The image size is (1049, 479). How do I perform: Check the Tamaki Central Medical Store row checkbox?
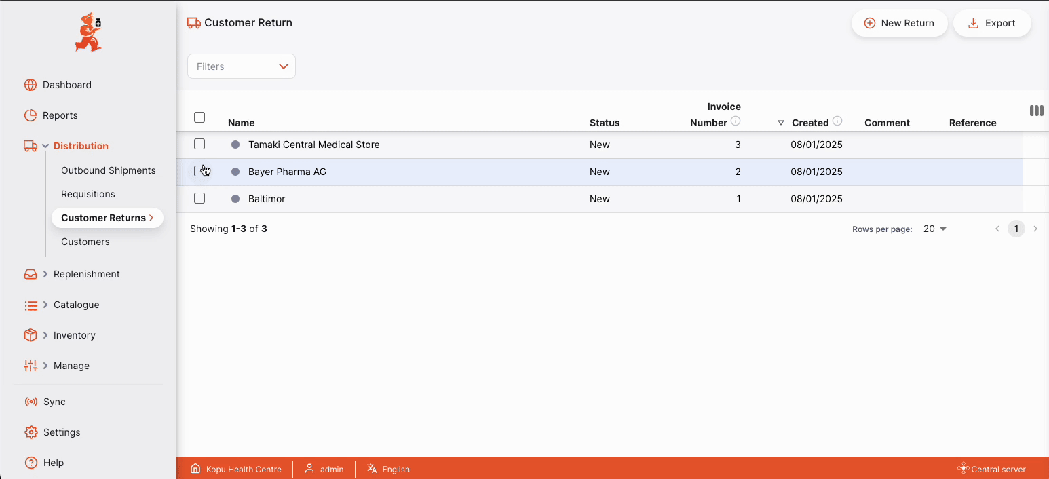199,144
